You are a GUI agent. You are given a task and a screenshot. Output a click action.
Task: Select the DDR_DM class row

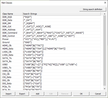[51, 23]
